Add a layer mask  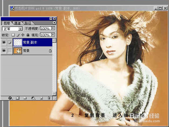click(x=17, y=98)
